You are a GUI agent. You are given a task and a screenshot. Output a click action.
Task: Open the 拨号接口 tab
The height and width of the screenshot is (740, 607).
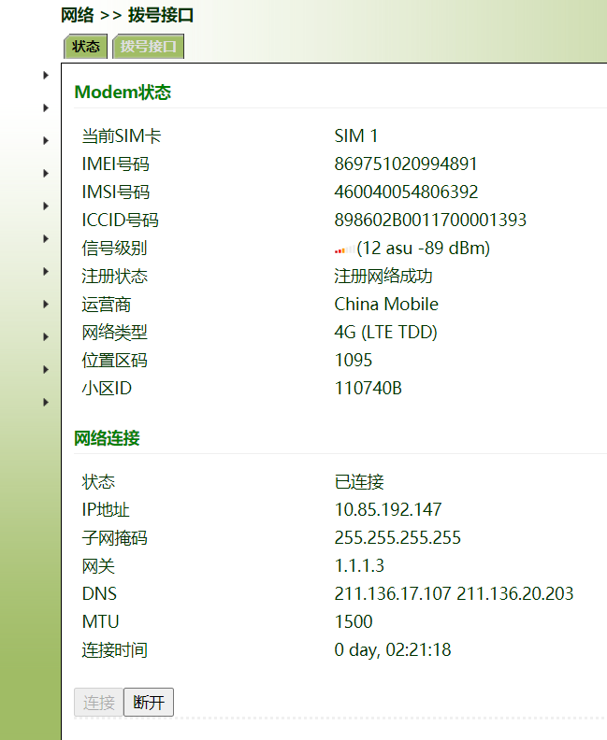point(148,47)
